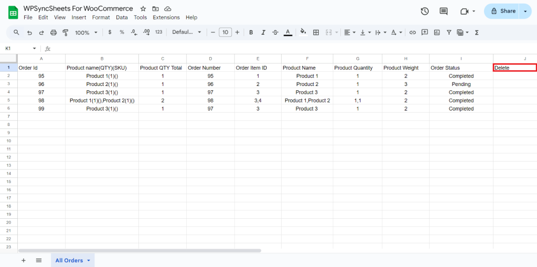Open All Orders tab options arrow
This screenshot has height=267, width=537.
point(89,261)
